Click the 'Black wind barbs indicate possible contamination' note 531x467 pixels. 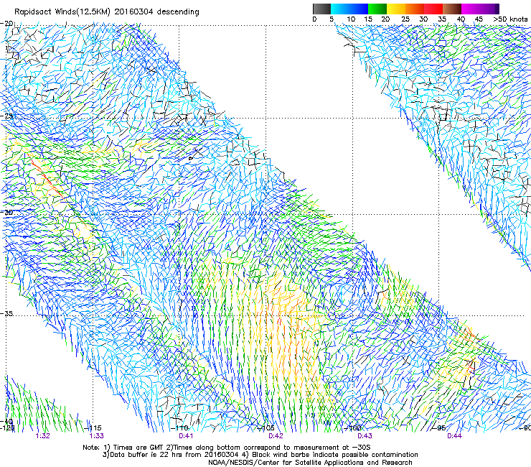tap(335, 455)
